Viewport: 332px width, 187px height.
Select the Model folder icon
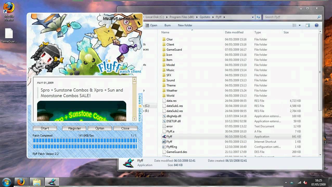click(x=164, y=65)
